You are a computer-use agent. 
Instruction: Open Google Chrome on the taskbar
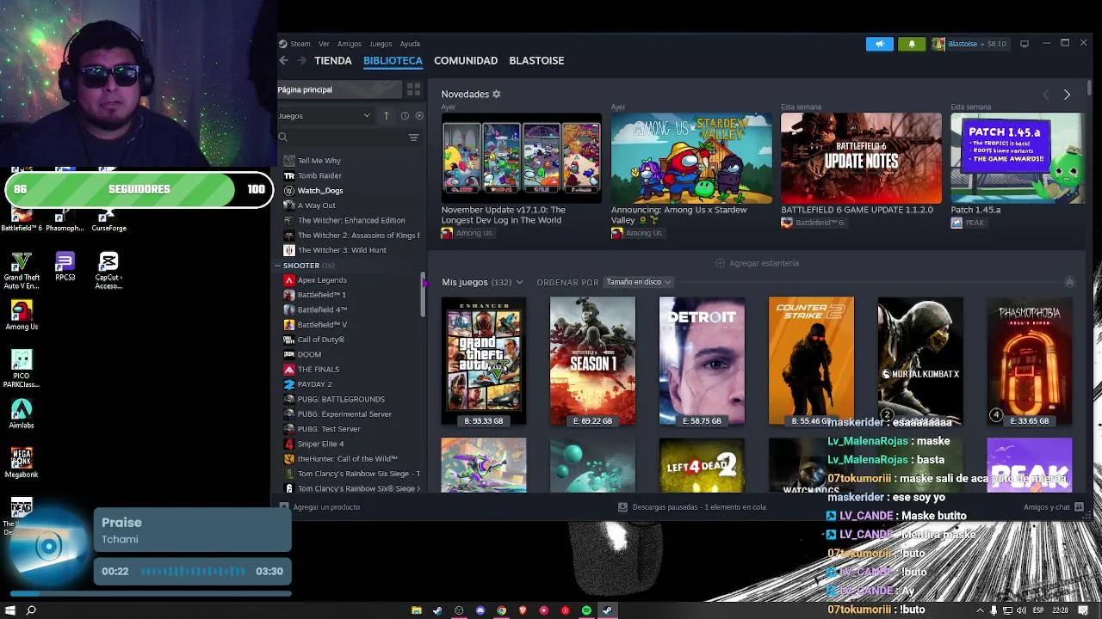pyautogui.click(x=502, y=610)
